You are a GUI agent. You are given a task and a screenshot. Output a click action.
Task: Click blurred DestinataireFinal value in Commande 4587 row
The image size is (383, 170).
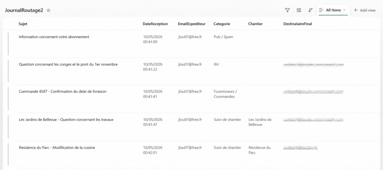pos(313,92)
